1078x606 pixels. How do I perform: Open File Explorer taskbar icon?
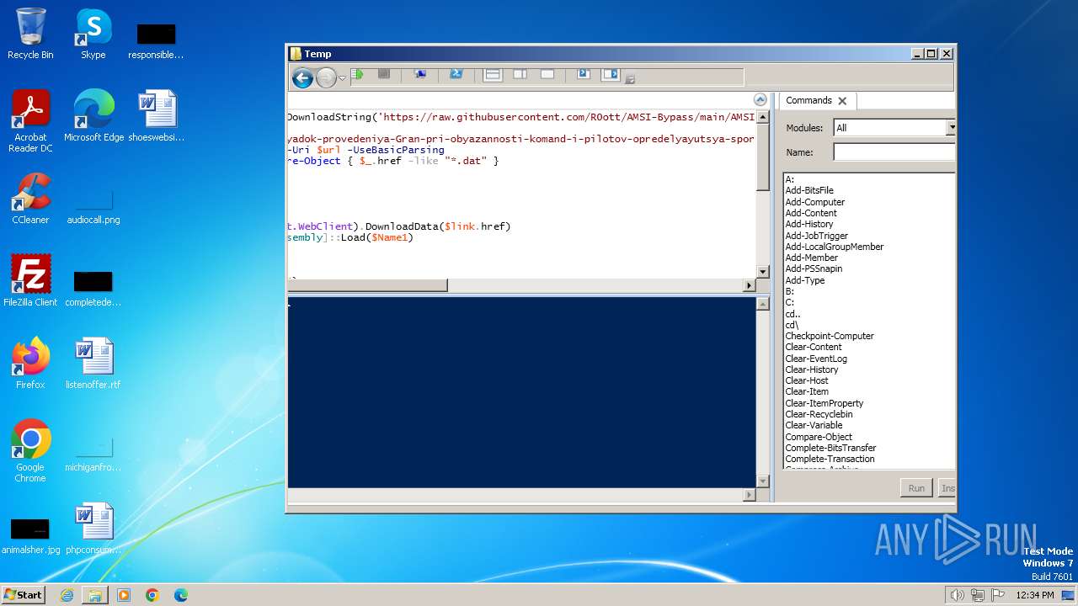coord(95,595)
